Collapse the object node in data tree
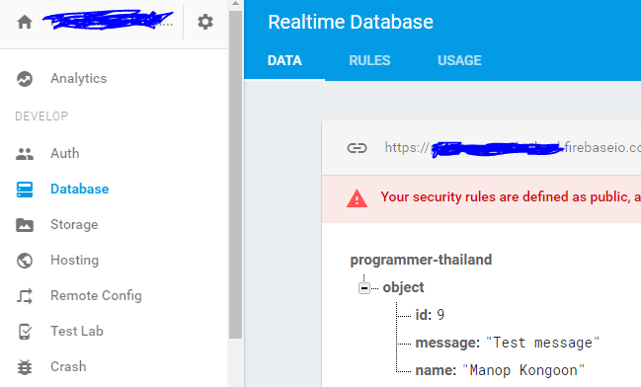The image size is (641, 387). [x=364, y=288]
